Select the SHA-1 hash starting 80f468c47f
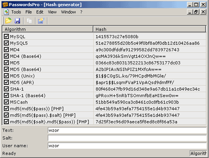Screen dimensions: 209x158 click(x=148, y=89)
